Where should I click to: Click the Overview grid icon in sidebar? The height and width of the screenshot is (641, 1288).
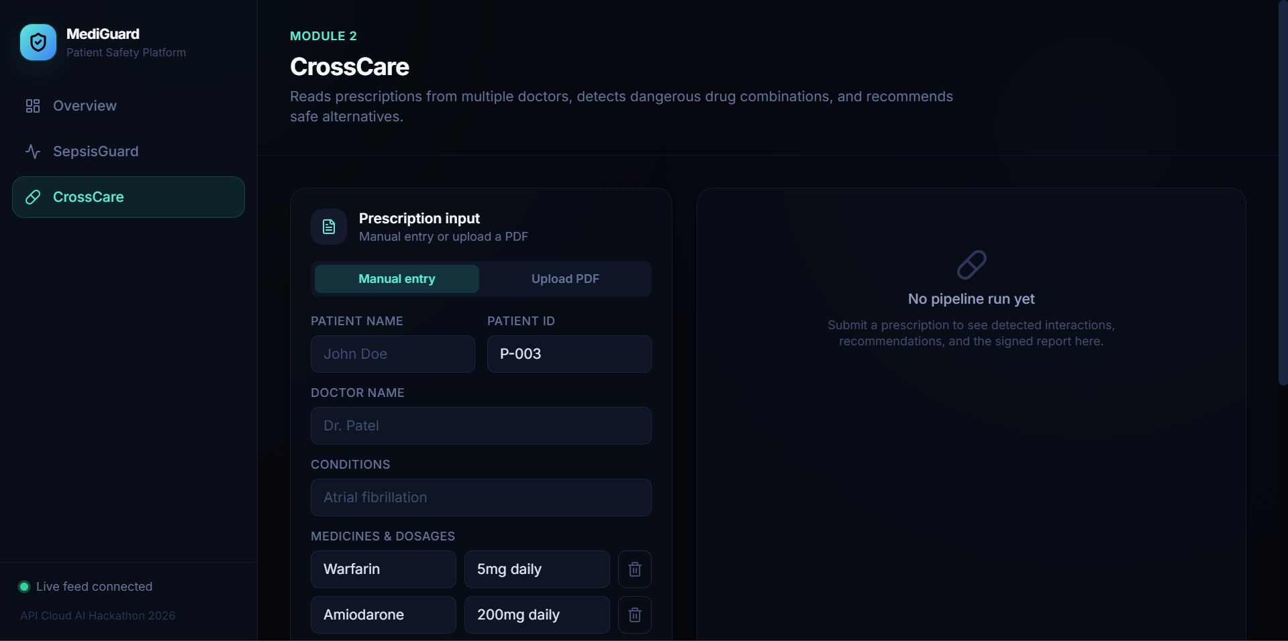point(33,106)
